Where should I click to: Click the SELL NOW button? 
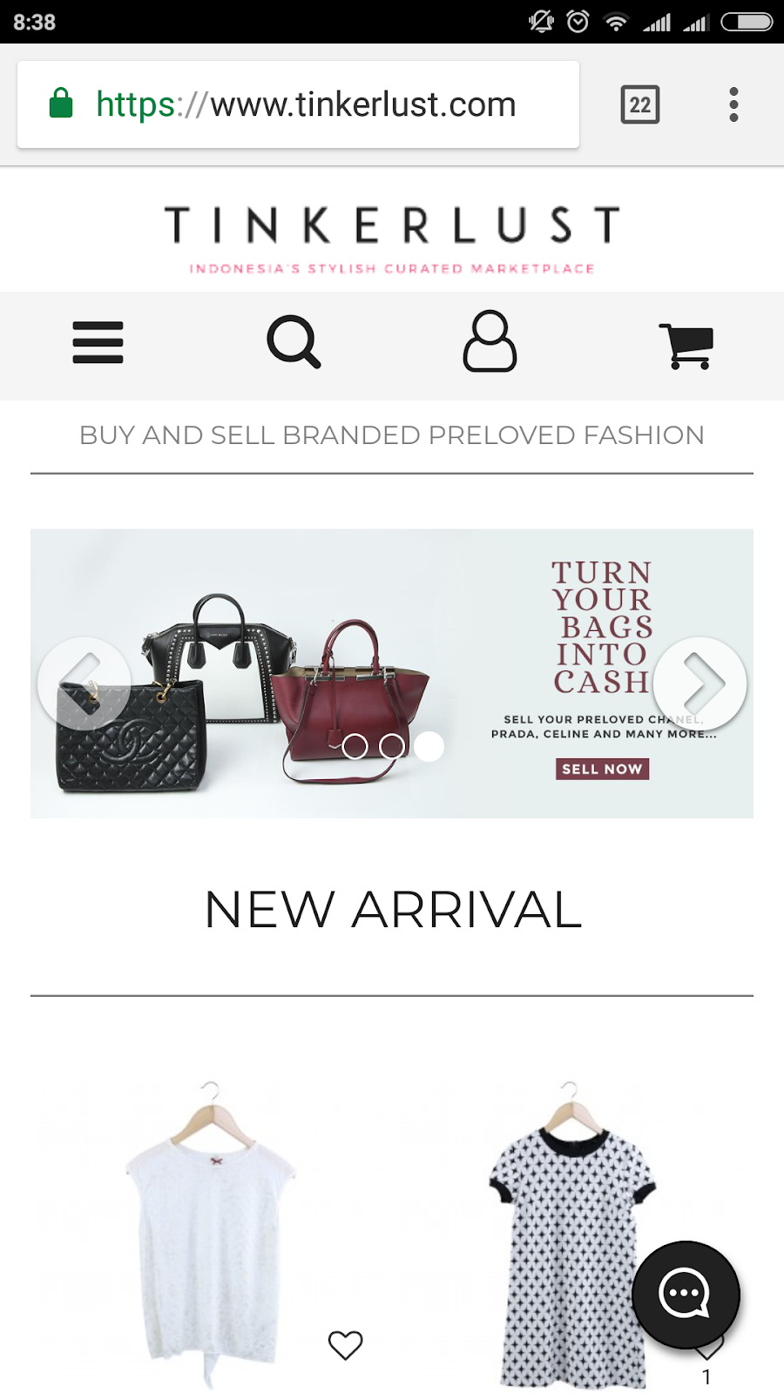point(602,769)
